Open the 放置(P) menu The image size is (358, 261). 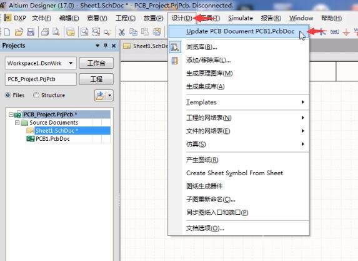[154, 18]
